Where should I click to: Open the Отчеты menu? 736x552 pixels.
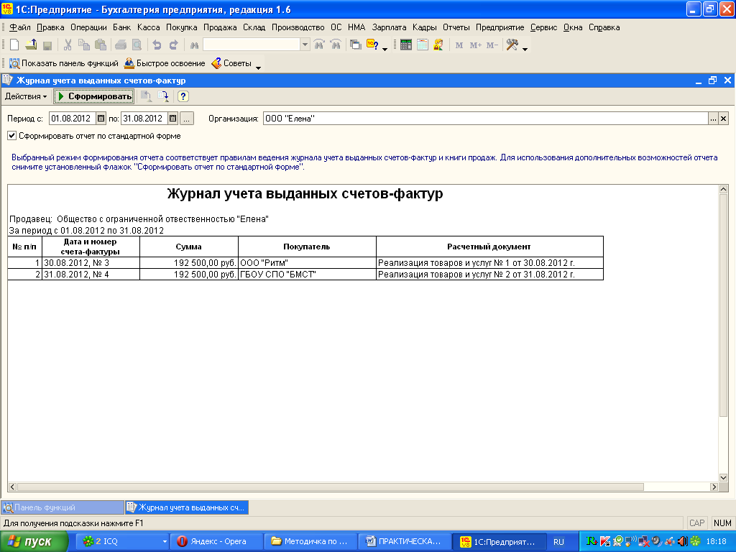456,27
